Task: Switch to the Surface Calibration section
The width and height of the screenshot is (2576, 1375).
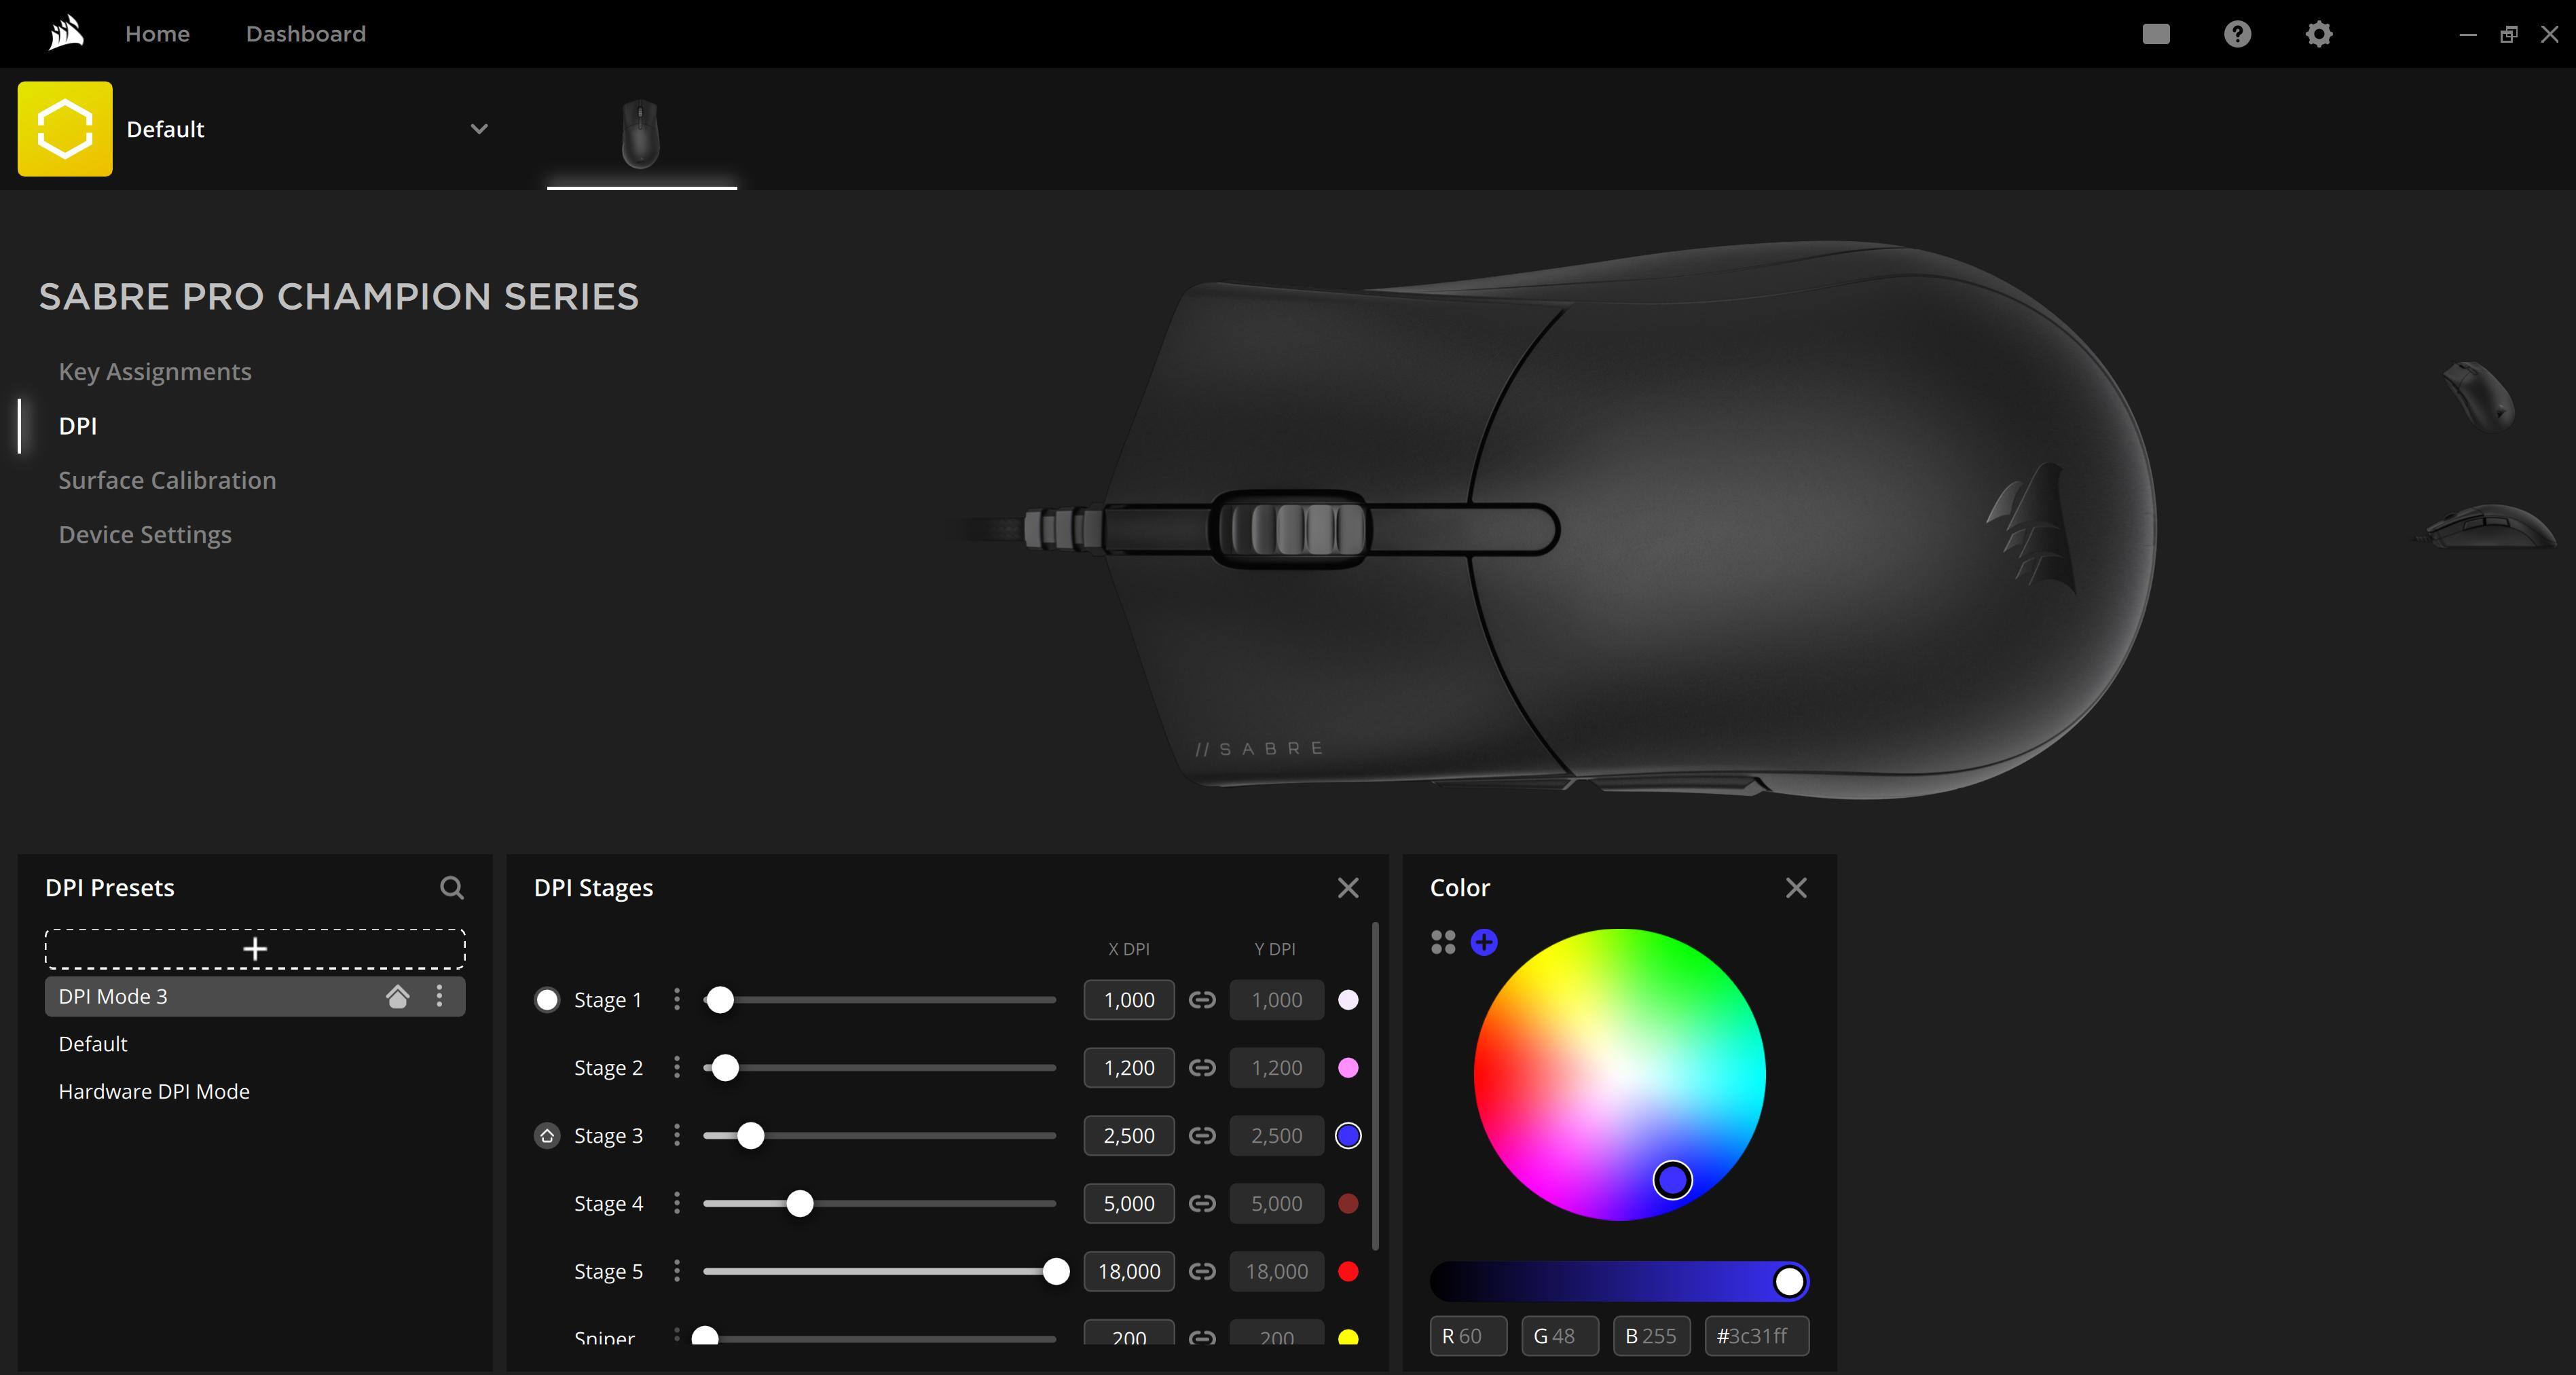Action: 167,480
